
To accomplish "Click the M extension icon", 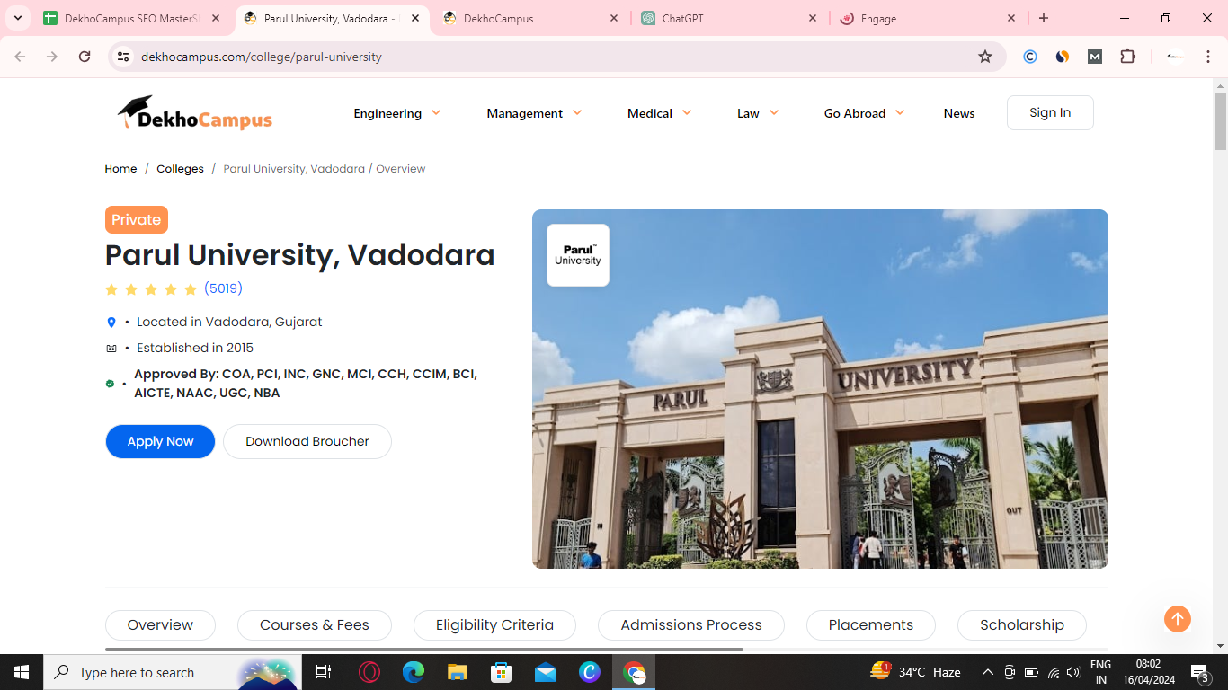I will (1095, 57).
